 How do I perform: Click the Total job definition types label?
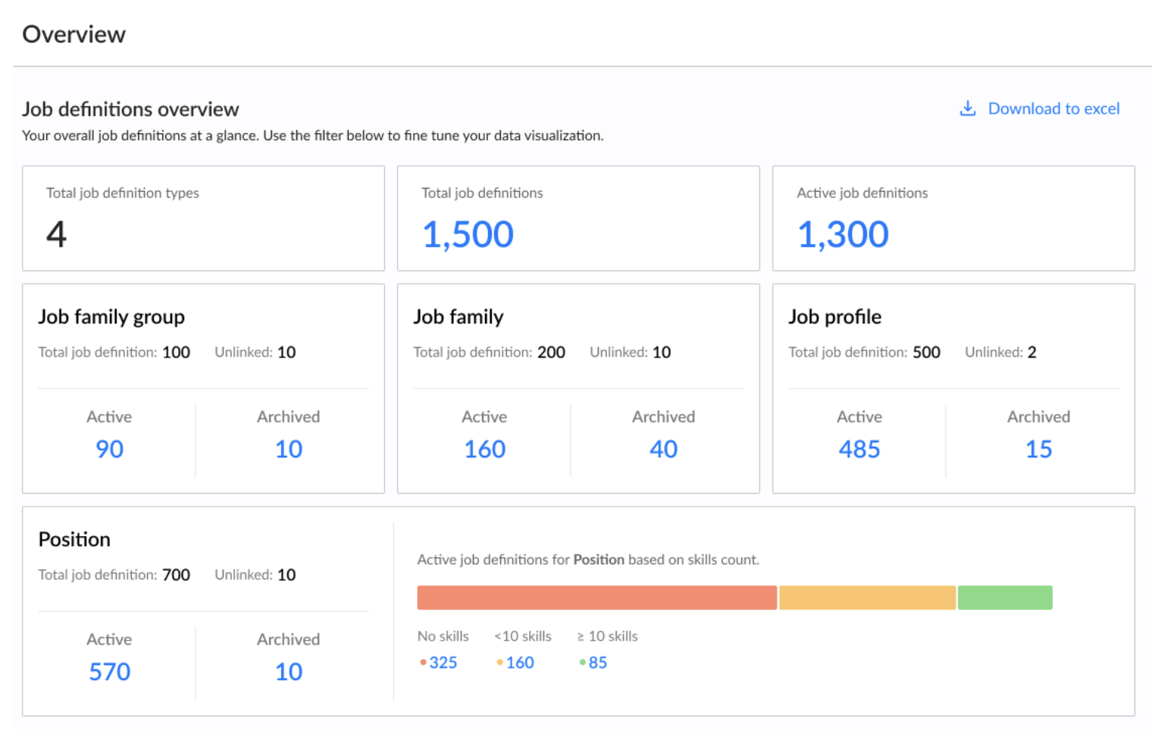click(x=123, y=193)
